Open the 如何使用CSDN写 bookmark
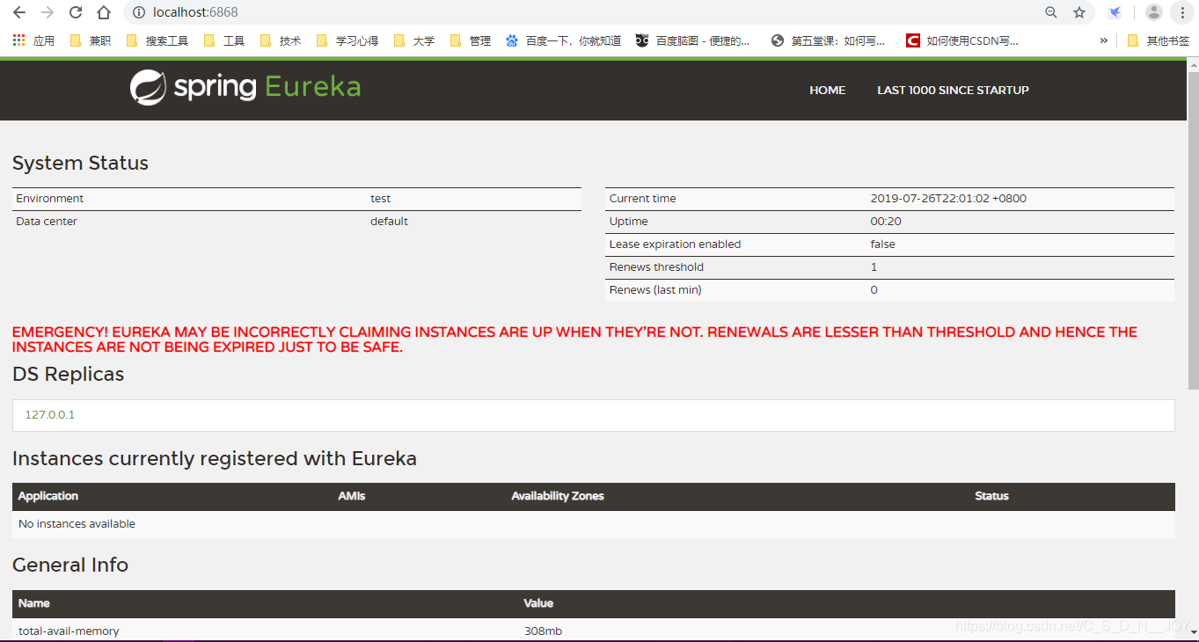Viewport: 1199px width, 642px height. pos(963,40)
